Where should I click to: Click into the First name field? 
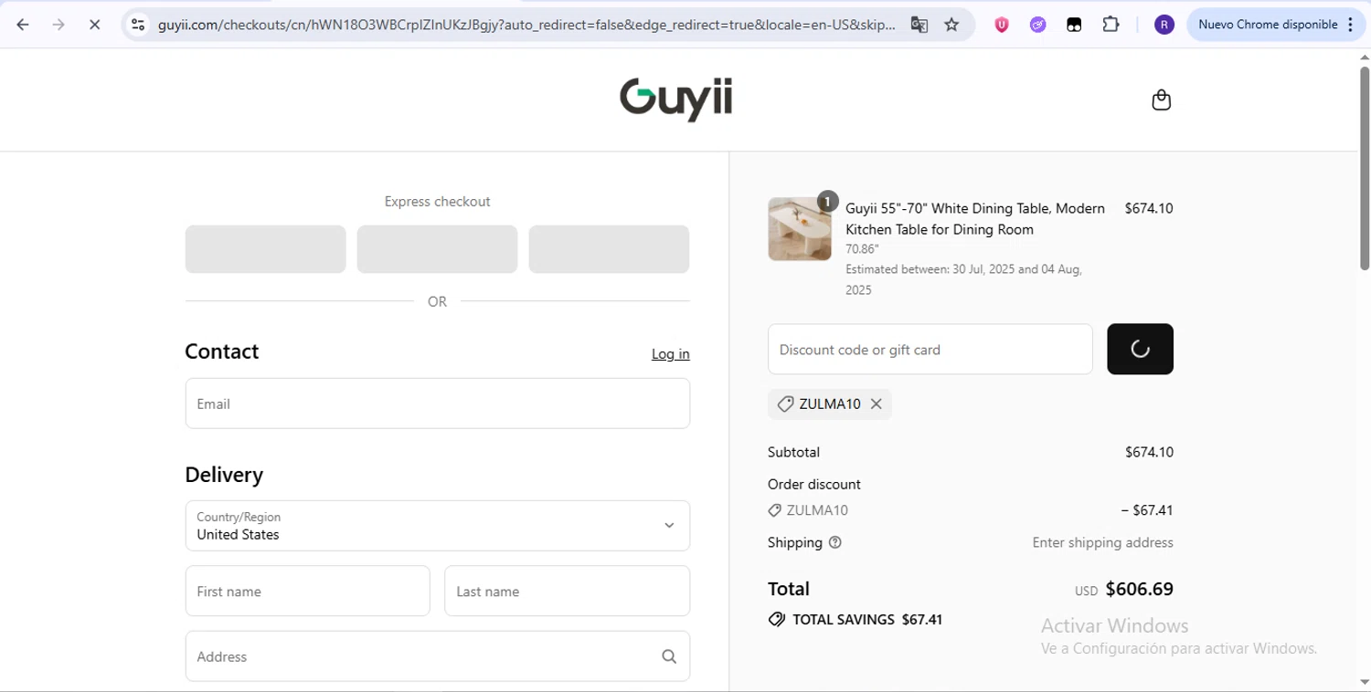307,591
